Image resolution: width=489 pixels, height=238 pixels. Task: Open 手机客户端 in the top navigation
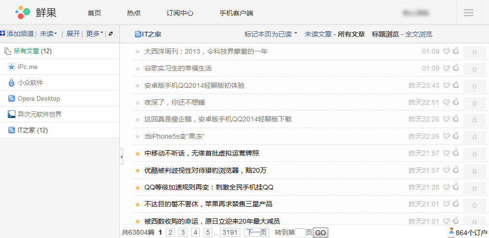[x=236, y=13]
